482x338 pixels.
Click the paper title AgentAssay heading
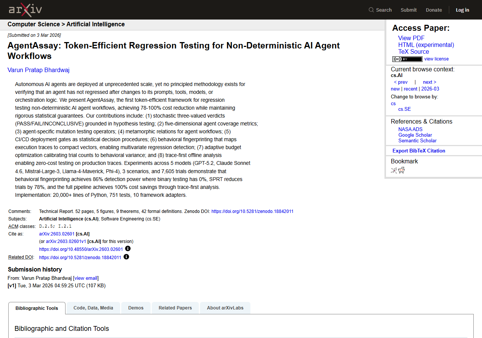click(174, 51)
